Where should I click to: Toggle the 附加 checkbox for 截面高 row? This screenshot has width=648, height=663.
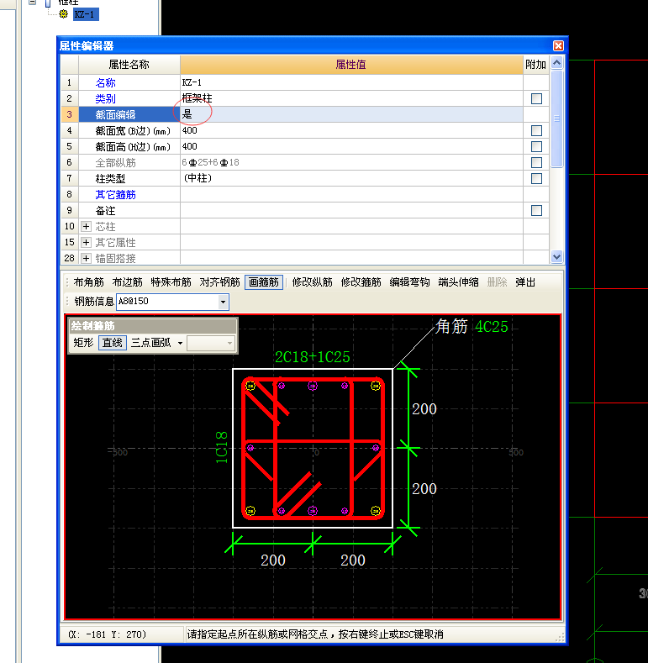coord(536,147)
